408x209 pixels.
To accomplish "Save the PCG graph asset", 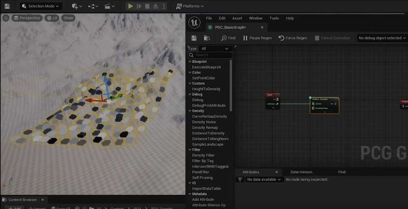I will [x=194, y=38].
